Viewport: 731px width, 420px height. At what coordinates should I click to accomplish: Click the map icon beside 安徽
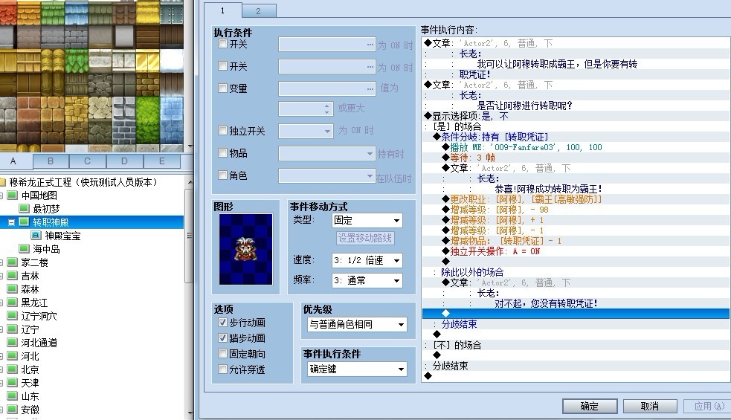coord(13,410)
